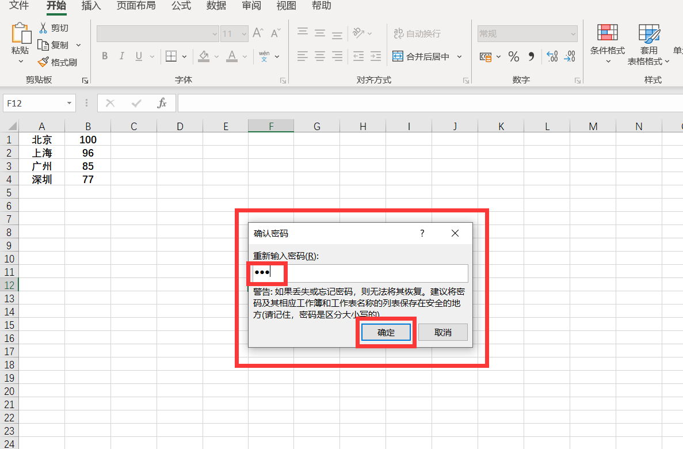Viewport: 683px width, 449px height.
Task: Click the Increase Font Size icon
Action: (x=258, y=33)
